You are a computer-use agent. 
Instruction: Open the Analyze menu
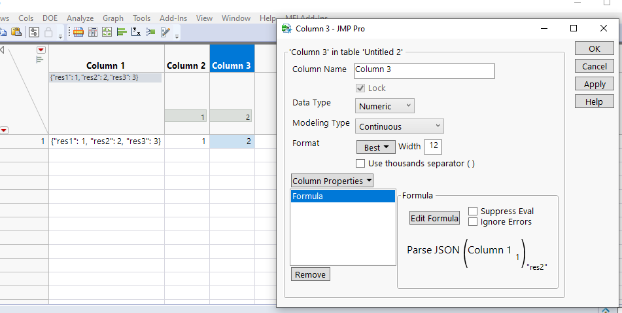point(80,18)
